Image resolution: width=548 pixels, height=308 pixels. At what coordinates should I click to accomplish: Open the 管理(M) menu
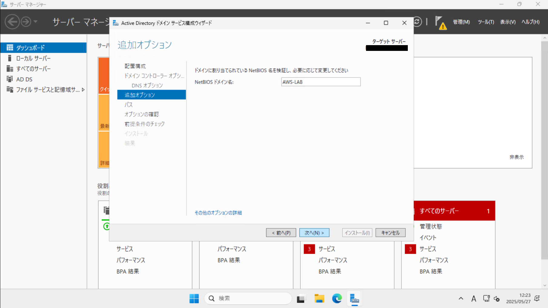[461, 22]
